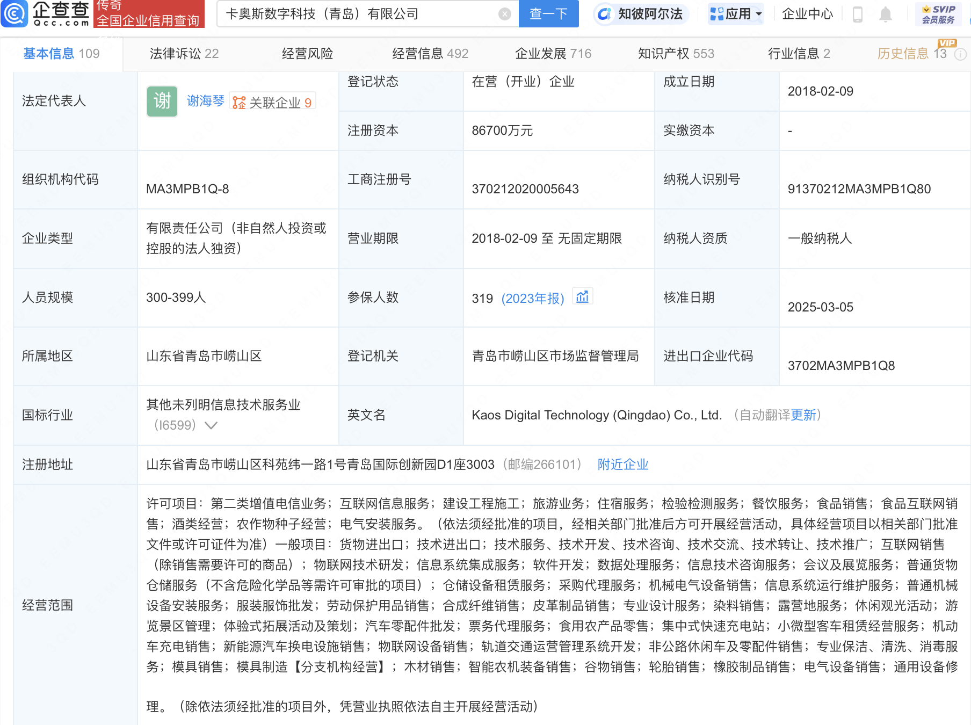
Task: Switch to the 基本信息 tab
Action: point(61,54)
